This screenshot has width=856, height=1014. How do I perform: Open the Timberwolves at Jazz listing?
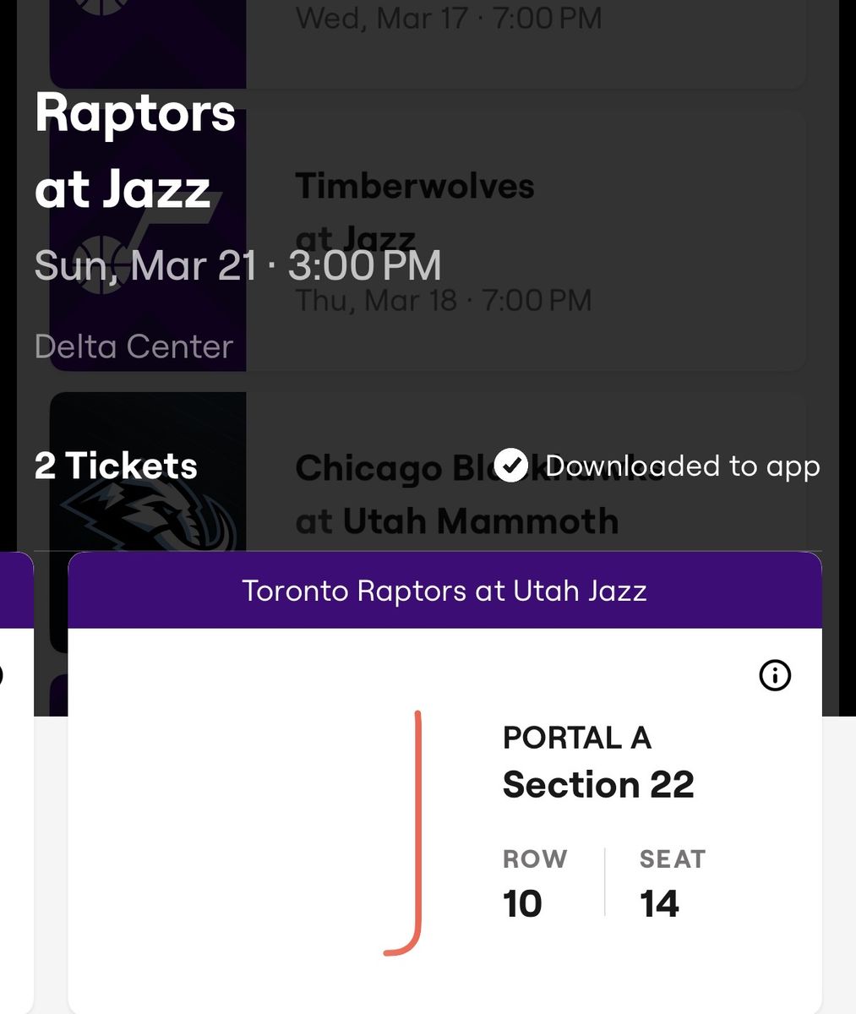point(428,239)
